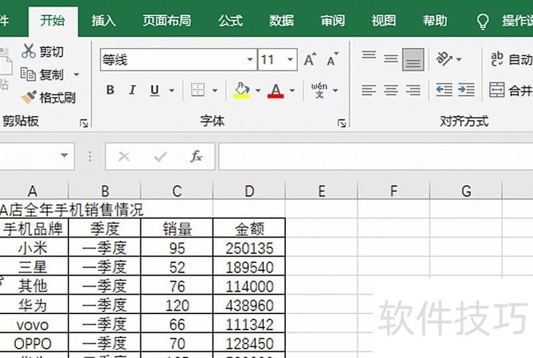Open underline style dropdown arrow
The width and height of the screenshot is (533, 358).
tap(172, 90)
